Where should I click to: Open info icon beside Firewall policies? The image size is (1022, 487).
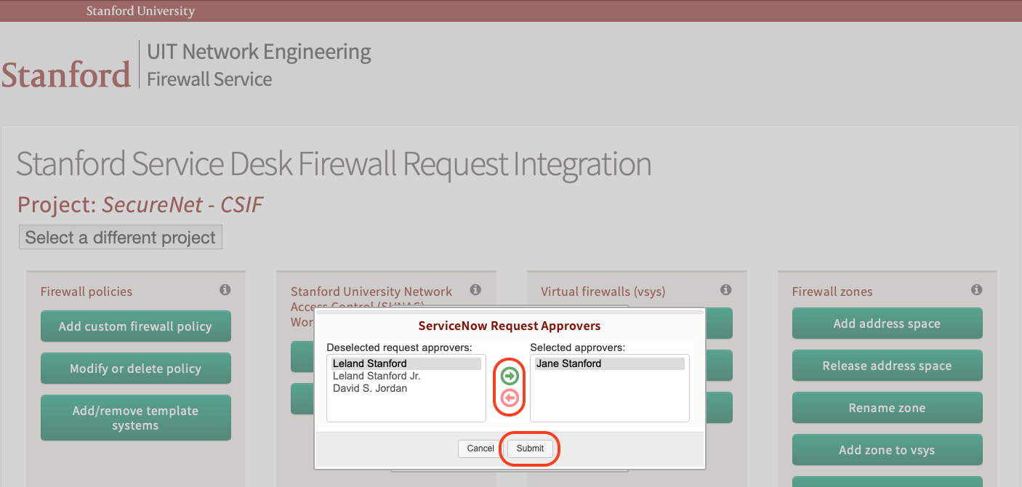tap(225, 289)
